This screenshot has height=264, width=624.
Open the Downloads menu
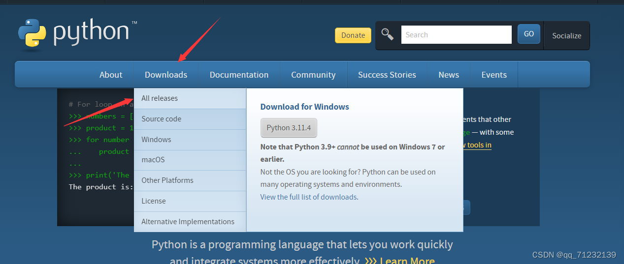click(x=166, y=75)
